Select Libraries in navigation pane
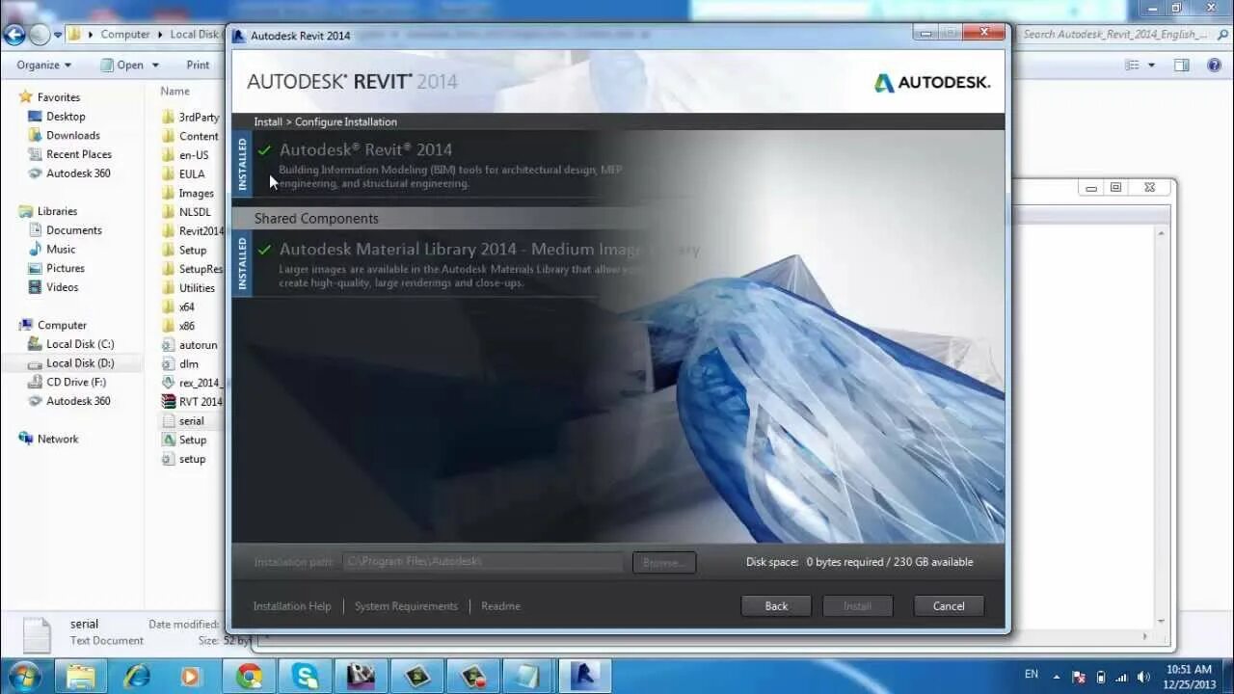The width and height of the screenshot is (1234, 694). click(57, 211)
